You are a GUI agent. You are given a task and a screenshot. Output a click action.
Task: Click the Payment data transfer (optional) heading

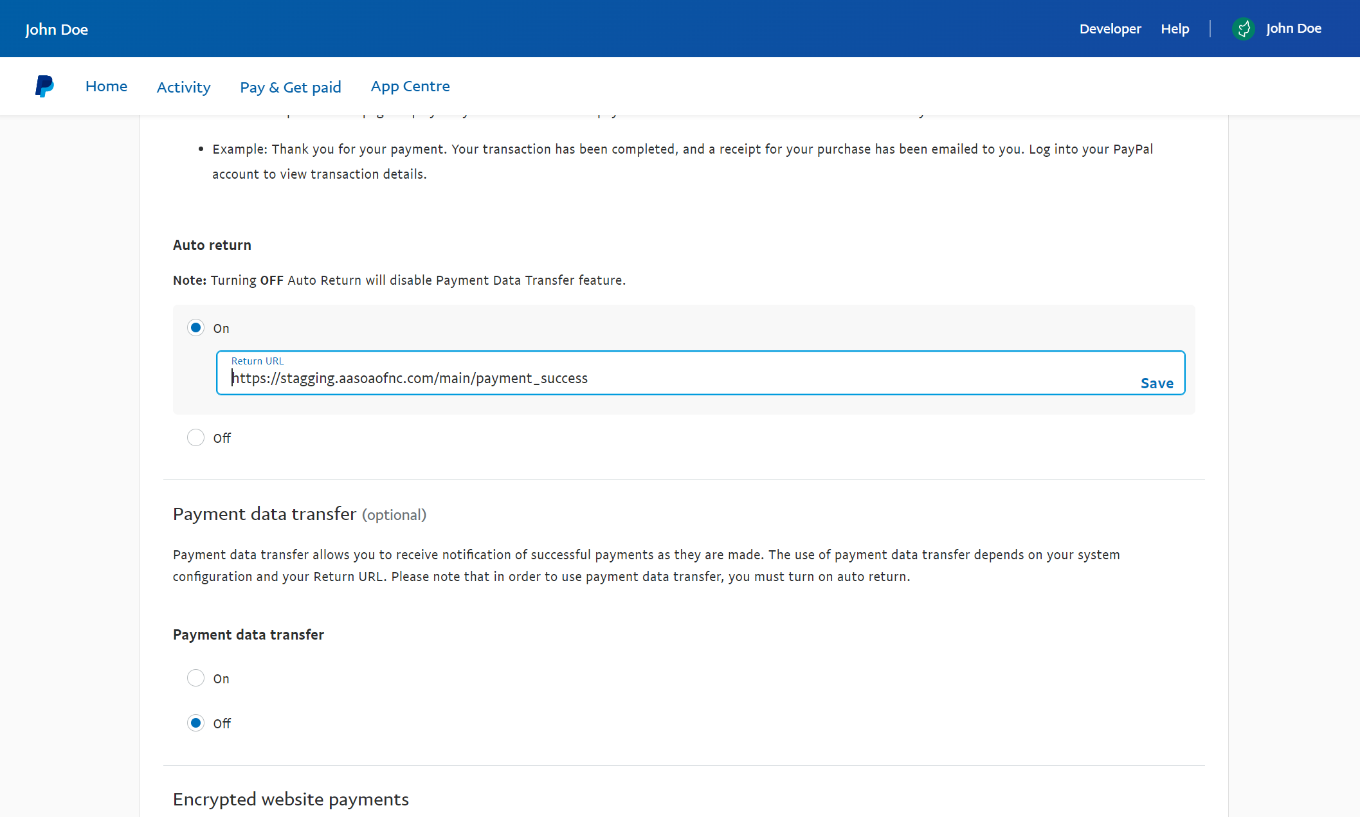coord(299,514)
